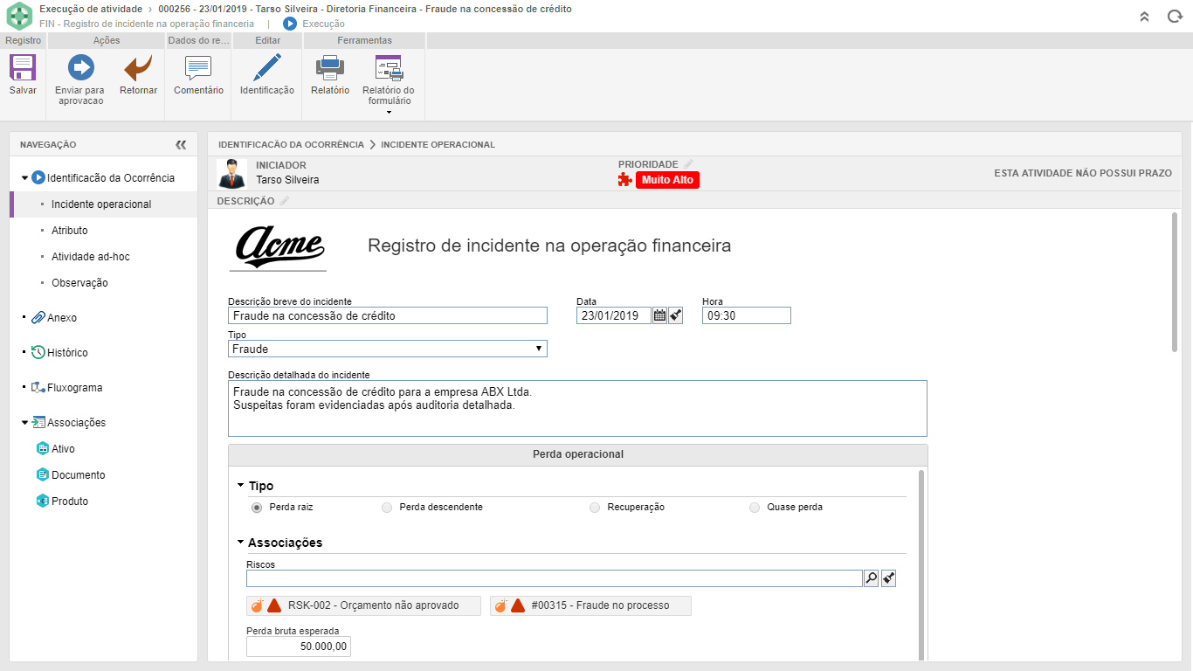Select Histórico in the navigation panel
Image resolution: width=1193 pixels, height=671 pixels.
(x=67, y=353)
